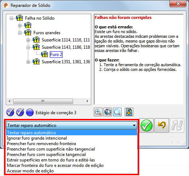Image resolution: width=189 pixels, height=176 pixels.
Task: Expand the Superfície 1114 tree node
Action: (28, 40)
